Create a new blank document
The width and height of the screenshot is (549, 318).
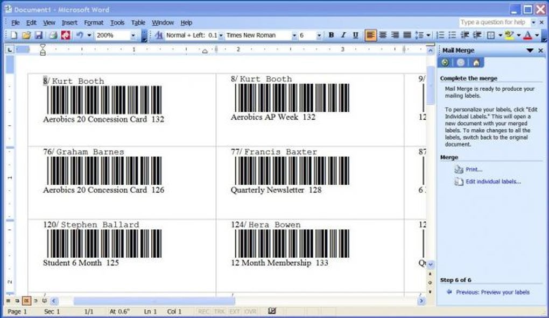(x=13, y=35)
